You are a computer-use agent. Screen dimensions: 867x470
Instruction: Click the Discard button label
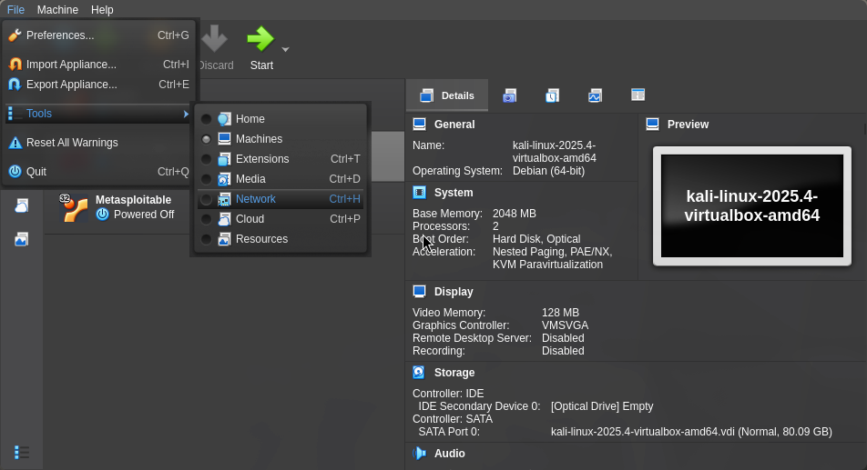(x=216, y=65)
